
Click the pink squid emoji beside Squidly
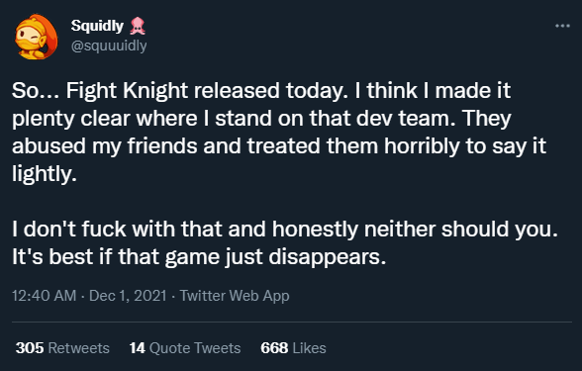(x=138, y=26)
